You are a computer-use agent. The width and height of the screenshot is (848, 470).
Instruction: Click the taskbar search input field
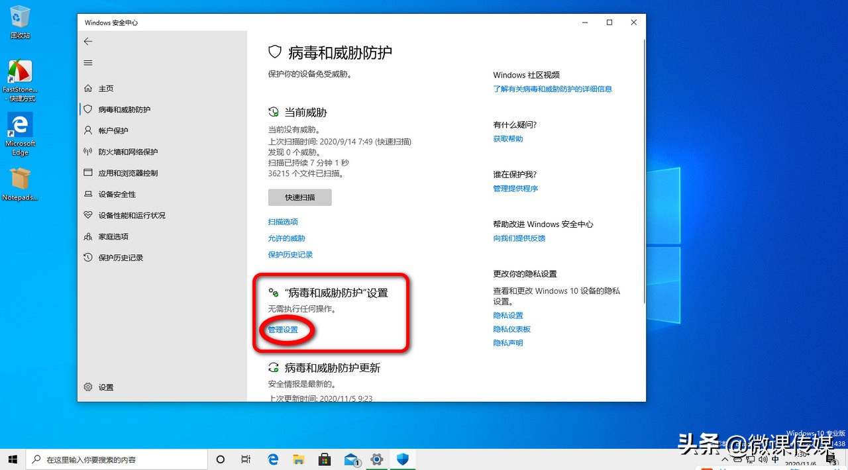coord(116,459)
